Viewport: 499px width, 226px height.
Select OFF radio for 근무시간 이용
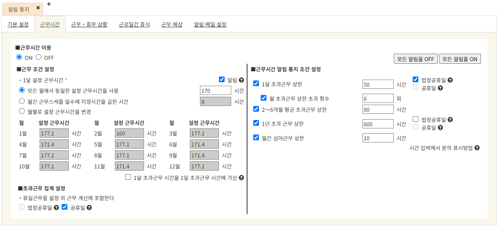(x=39, y=57)
